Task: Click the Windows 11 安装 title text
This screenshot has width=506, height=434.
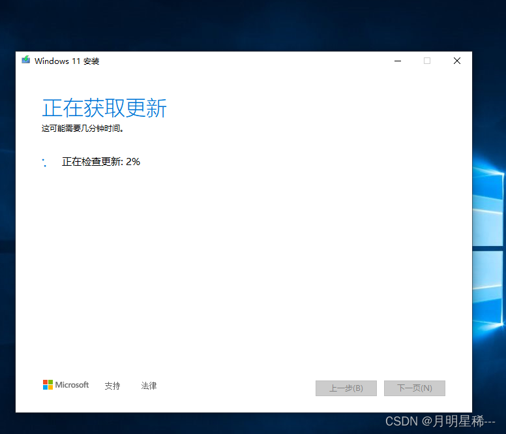Action: (67, 61)
